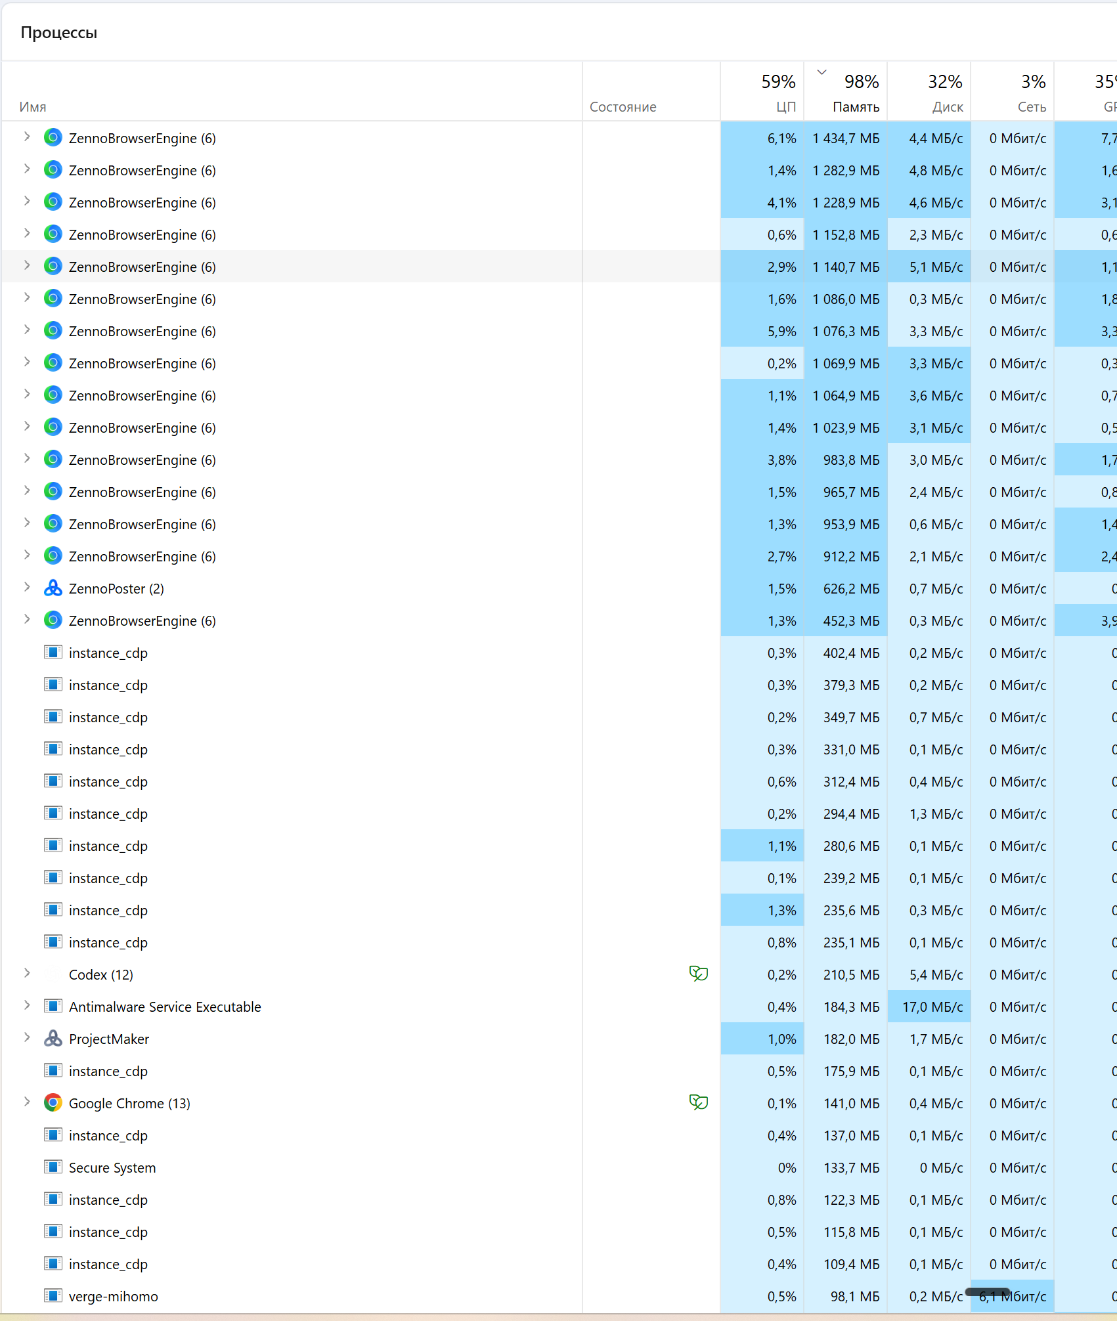Click the 5,9% CPU usage cell
The height and width of the screenshot is (1321, 1117).
click(x=762, y=332)
